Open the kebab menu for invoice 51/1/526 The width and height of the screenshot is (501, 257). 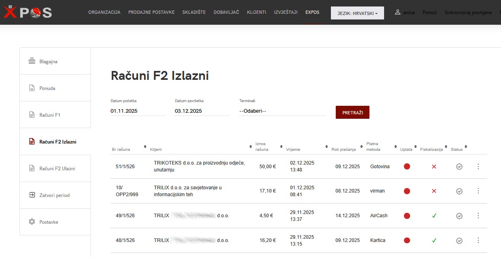[478, 166]
